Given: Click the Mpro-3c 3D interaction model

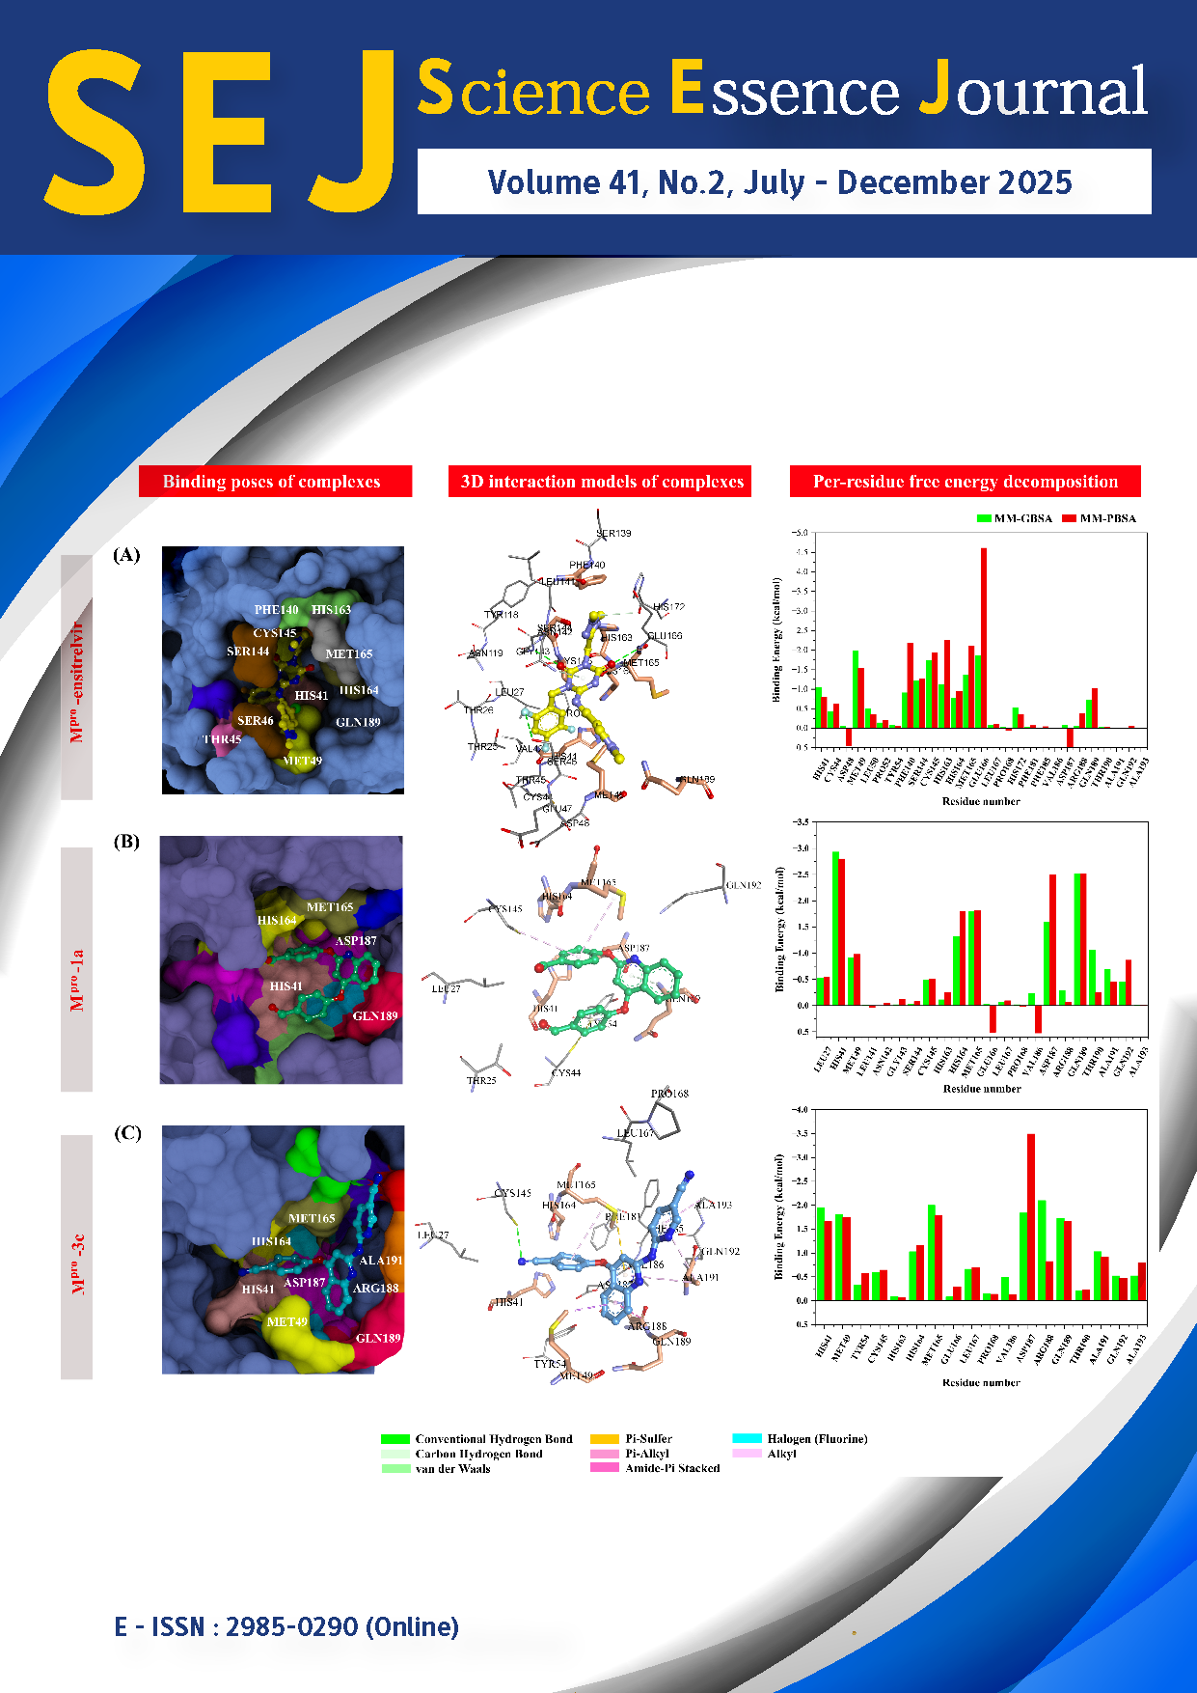Looking at the screenshot, I should (598, 1255).
